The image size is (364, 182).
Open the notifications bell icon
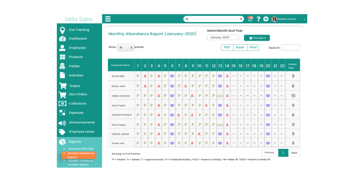point(250,19)
